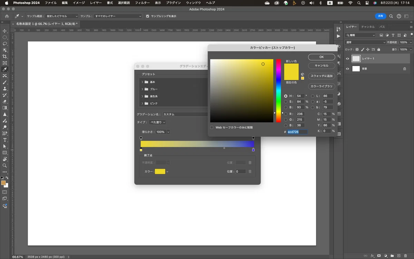Image resolution: width=414 pixels, height=259 pixels.
Task: Click the type layer filter icon
Action: (x=393, y=35)
